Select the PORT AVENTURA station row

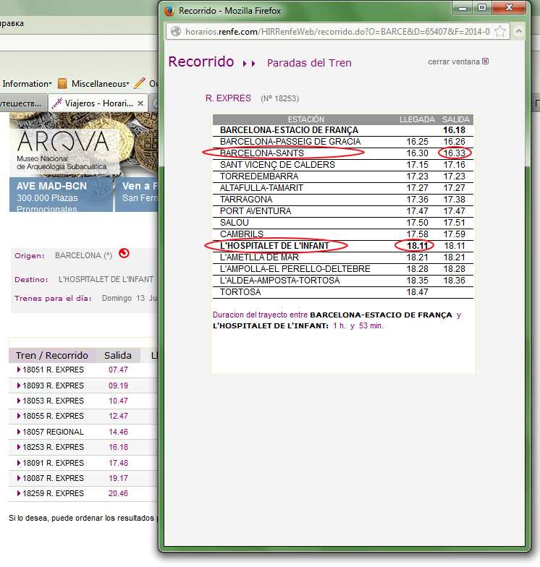click(343, 211)
